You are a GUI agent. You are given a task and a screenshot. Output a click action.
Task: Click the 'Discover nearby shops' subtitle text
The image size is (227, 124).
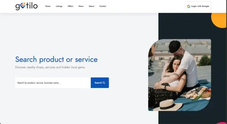pos(50,67)
